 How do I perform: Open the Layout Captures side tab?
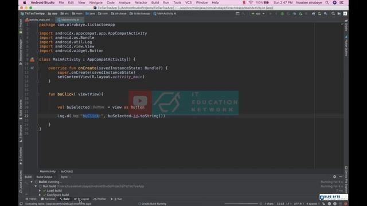tap(21, 182)
